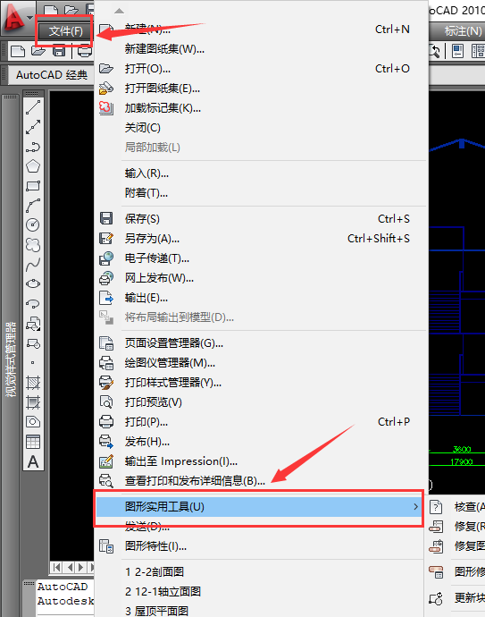The image size is (485, 617).
Task: Choose 附着(T)... menu item
Action: pos(261,193)
